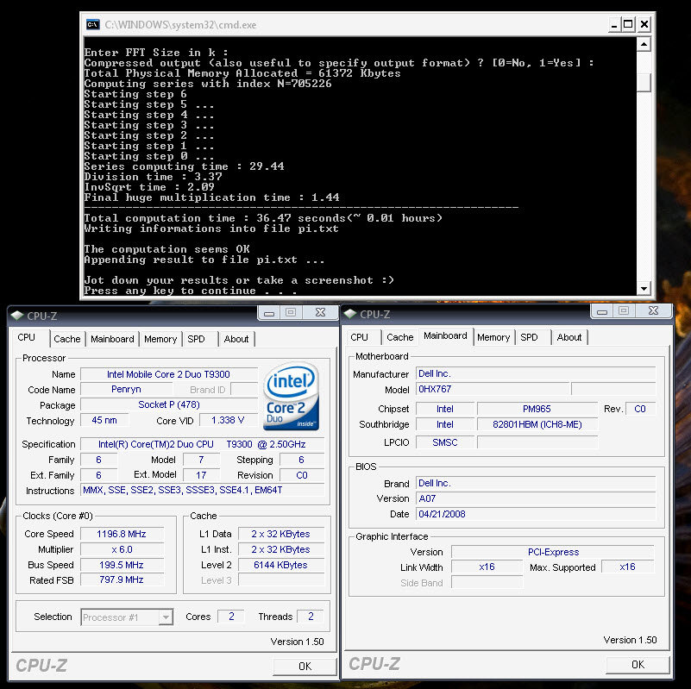
Task: Click OK in the left CPU-Z window
Action: pos(305,666)
